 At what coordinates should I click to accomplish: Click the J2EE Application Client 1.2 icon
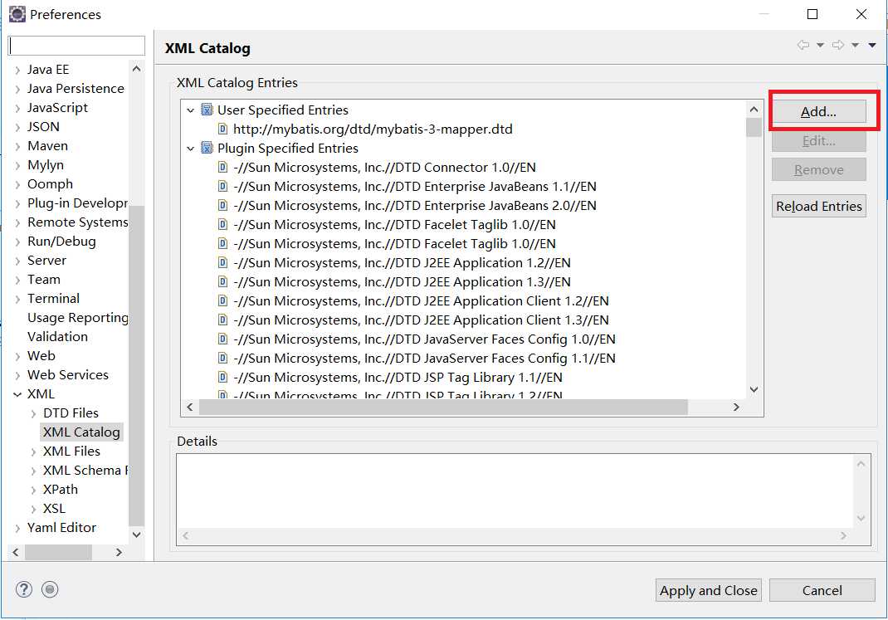click(x=223, y=301)
